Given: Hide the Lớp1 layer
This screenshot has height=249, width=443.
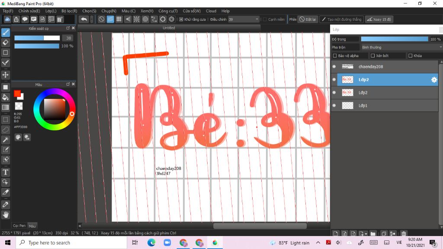Looking at the screenshot, I should [334, 105].
